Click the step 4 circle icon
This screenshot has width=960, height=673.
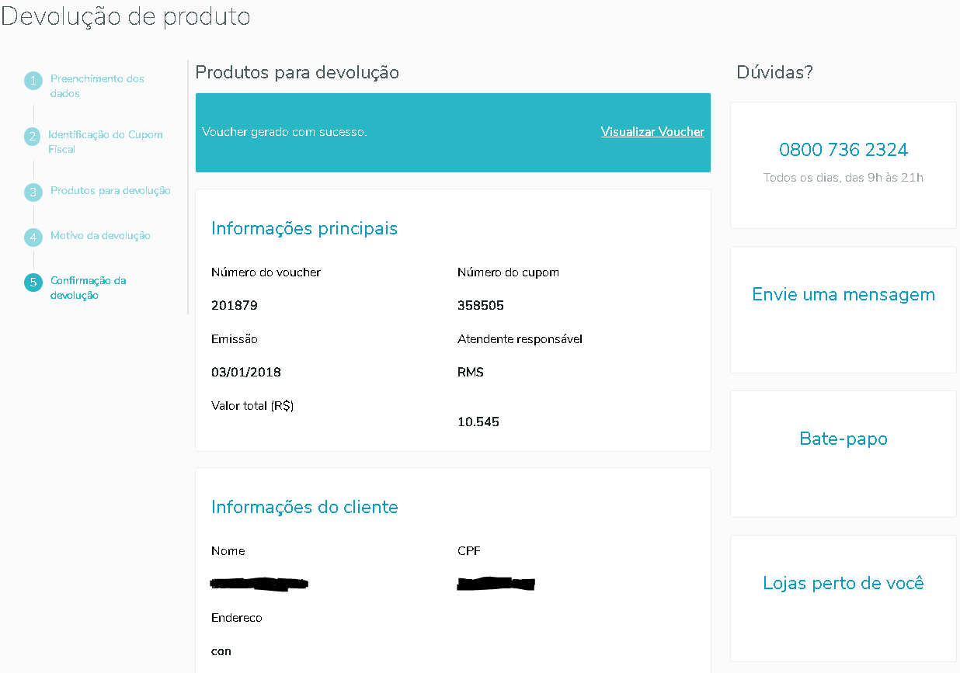pos(33,237)
